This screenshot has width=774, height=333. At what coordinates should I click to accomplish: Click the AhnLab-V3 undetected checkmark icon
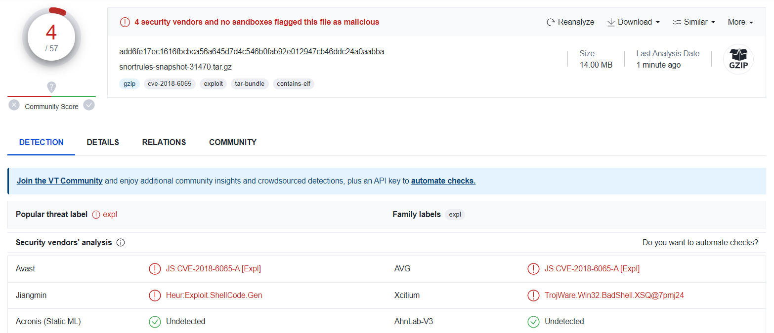click(533, 322)
